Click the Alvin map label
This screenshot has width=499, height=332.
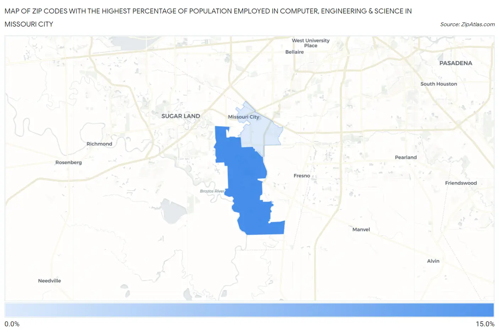pos(433,261)
